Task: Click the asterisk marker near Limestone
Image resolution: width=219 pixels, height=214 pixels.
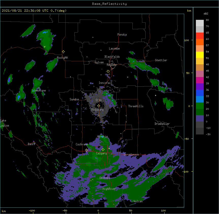Action: click(39, 88)
